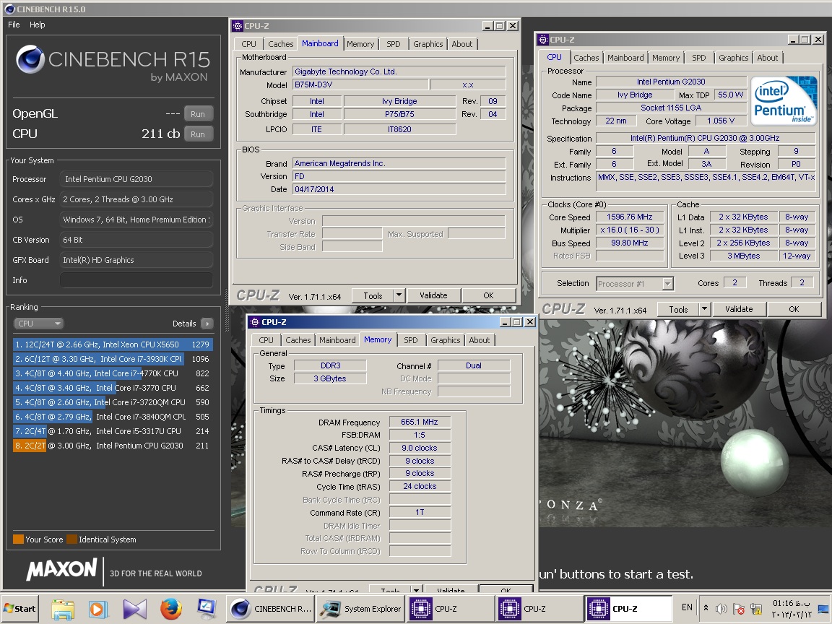The image size is (832, 624).
Task: Open CPU tab in Mainboard CPU-Z window
Action: pyautogui.click(x=248, y=44)
